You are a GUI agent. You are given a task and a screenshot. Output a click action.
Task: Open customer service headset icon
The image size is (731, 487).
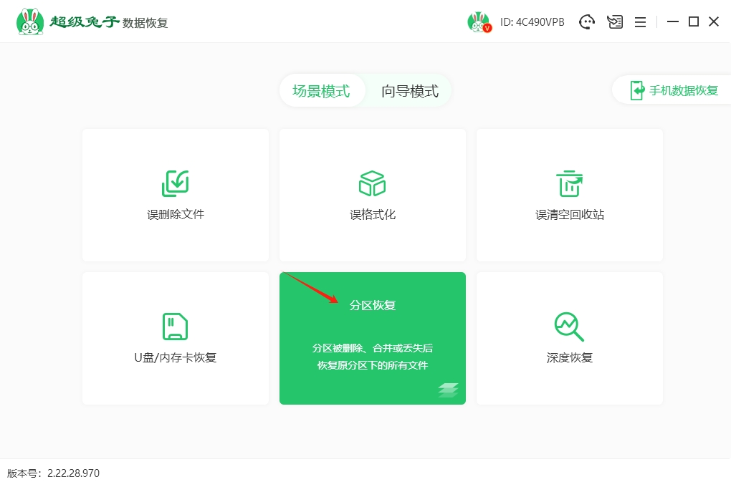coord(587,22)
